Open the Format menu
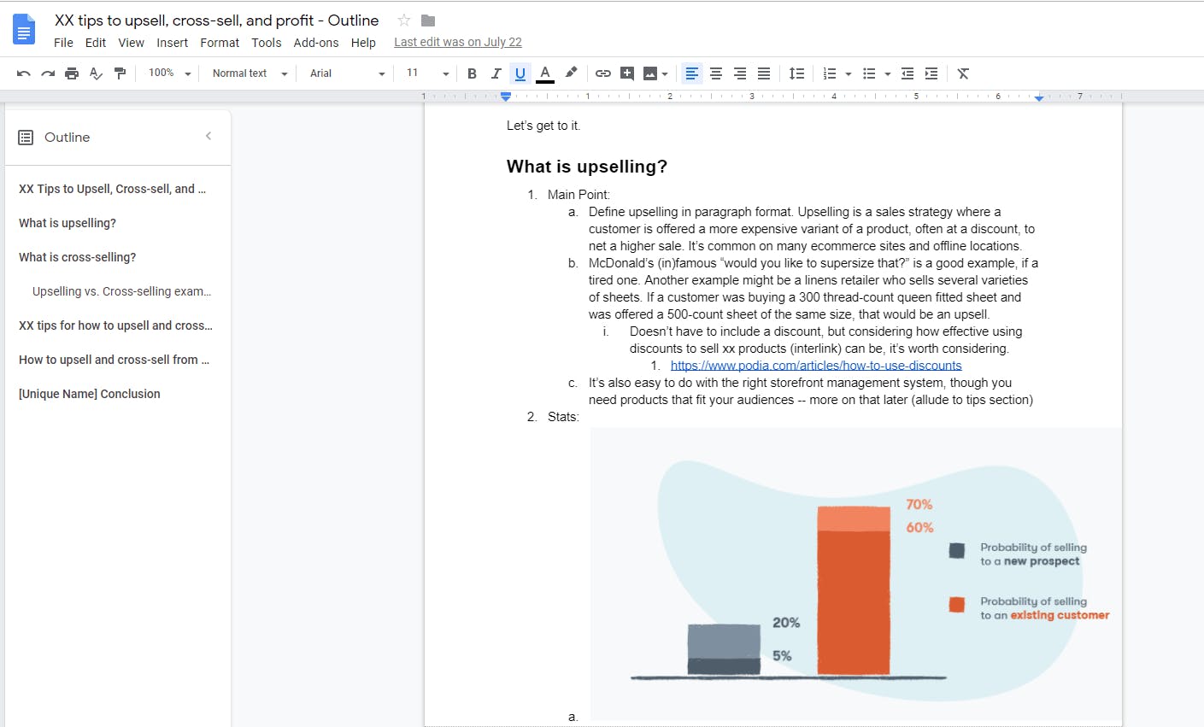This screenshot has width=1204, height=727. (x=220, y=43)
